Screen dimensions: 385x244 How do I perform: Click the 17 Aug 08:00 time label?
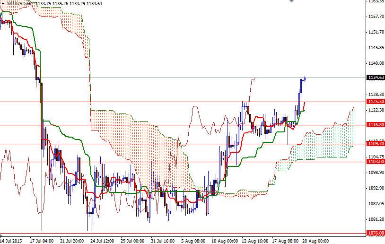(x=285, y=241)
